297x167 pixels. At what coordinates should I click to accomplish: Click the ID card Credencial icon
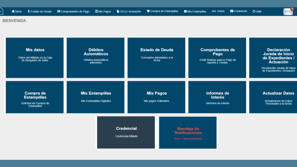232,11
